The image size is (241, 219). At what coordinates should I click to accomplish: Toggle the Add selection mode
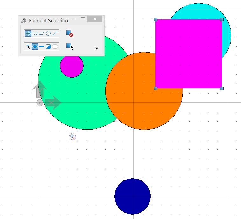35,46
